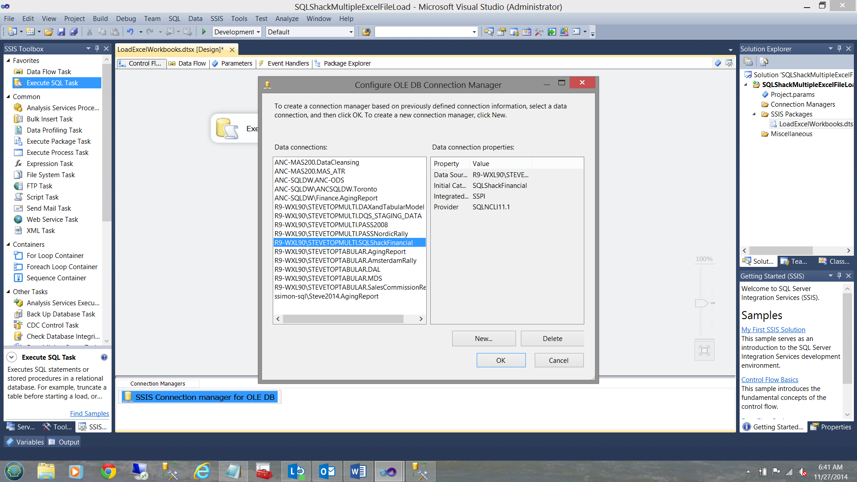Viewport: 857px width, 482px height.
Task: Open My First SSIS Solution link
Action: click(x=773, y=330)
